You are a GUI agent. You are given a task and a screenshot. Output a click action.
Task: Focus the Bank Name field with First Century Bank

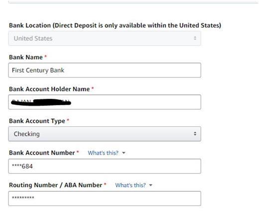coord(105,70)
